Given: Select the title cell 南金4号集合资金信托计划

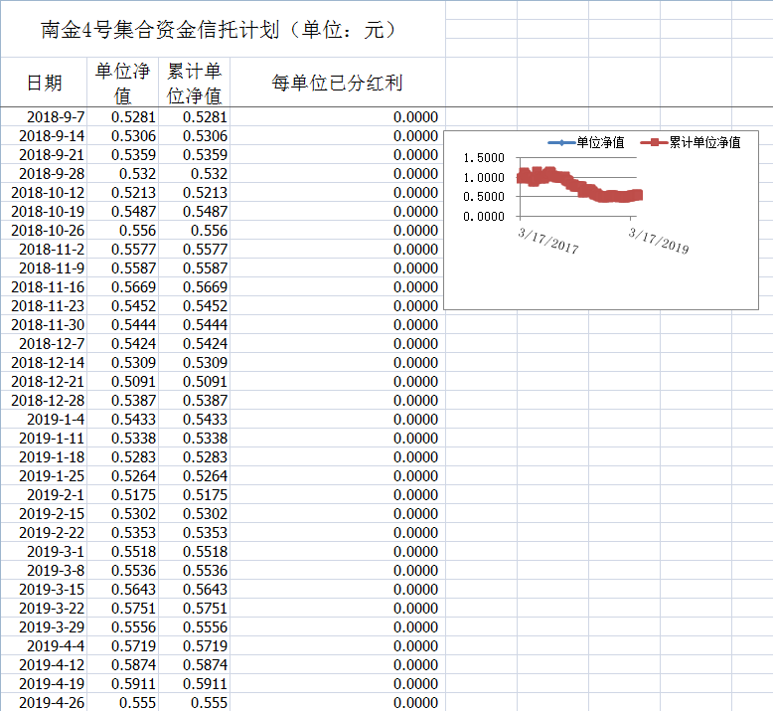Looking at the screenshot, I should point(223,29).
